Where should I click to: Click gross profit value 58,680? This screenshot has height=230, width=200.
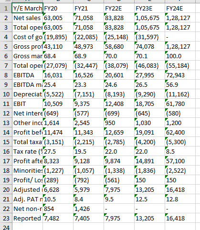(x=119, y=46)
